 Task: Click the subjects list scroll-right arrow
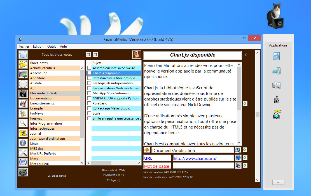(x=139, y=163)
